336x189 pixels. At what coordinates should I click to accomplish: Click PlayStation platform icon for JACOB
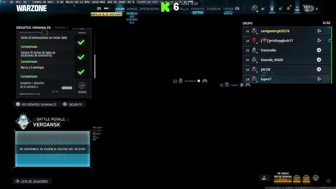(319, 69)
